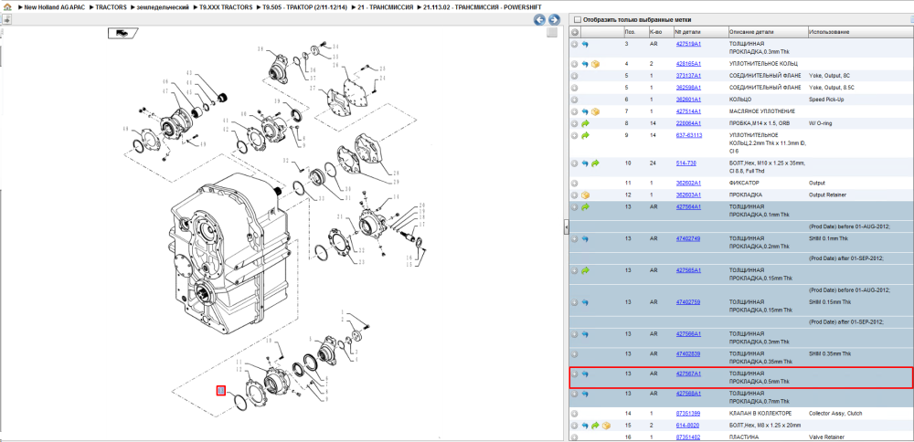Click the add-all plus icon in table header
The height and width of the screenshot is (442, 914).
tap(575, 32)
